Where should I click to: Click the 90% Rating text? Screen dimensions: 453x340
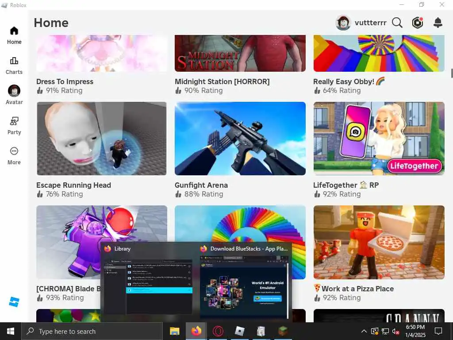coord(203,90)
